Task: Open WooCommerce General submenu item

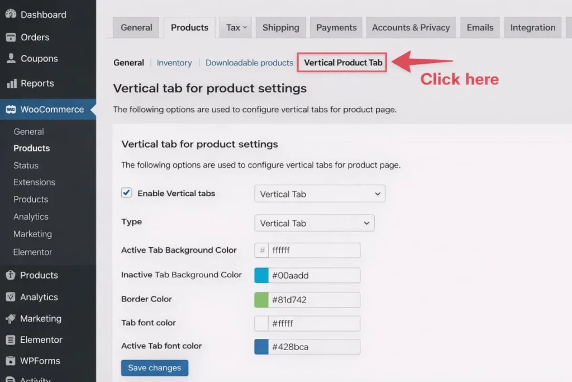Action: pyautogui.click(x=28, y=131)
